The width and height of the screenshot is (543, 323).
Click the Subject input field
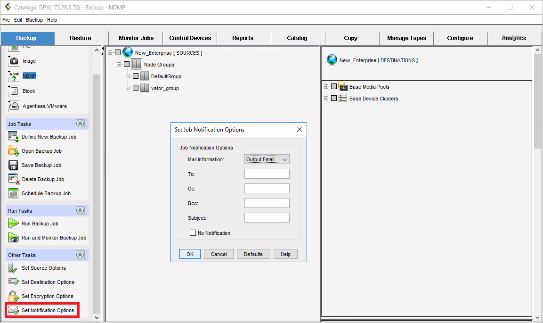pyautogui.click(x=267, y=218)
